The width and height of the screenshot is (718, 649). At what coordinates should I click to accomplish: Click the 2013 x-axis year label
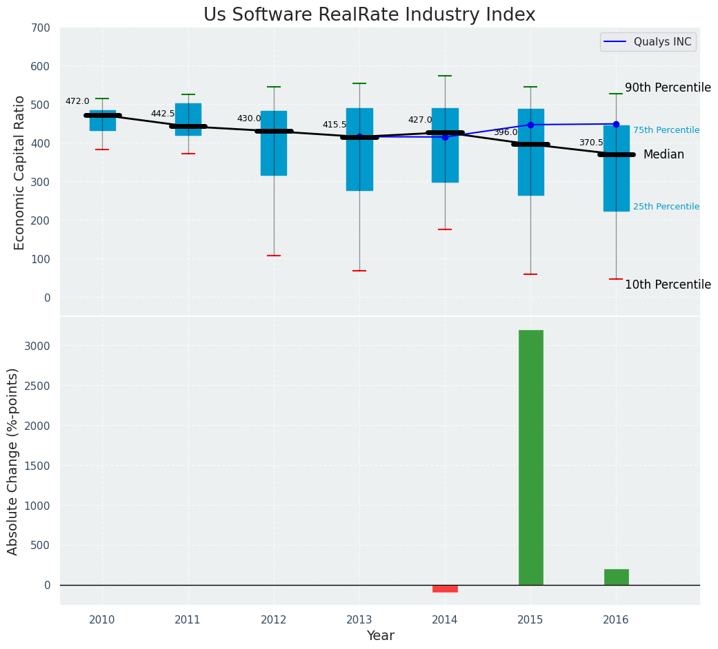359,620
